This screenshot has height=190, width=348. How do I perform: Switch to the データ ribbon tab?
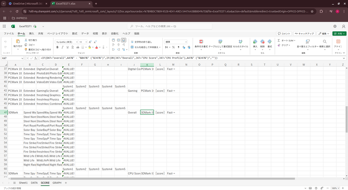coord(85,33)
